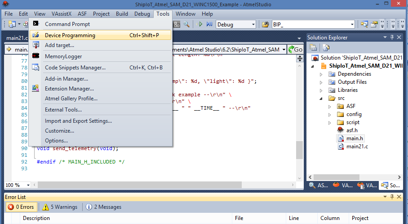Expand the Output Files node
Screen dimensions: 408x224
point(321,82)
